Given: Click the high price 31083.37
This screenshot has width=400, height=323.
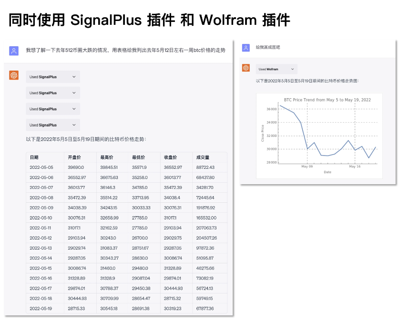Looking at the screenshot, I should tap(109, 248).
